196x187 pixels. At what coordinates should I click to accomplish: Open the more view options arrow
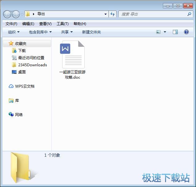click(x=165, y=32)
